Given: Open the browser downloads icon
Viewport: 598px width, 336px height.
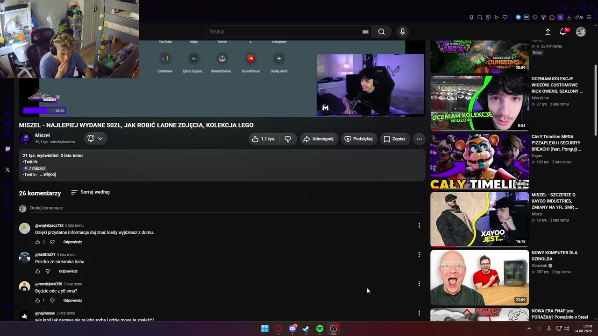Looking at the screenshot, I should [569, 17].
